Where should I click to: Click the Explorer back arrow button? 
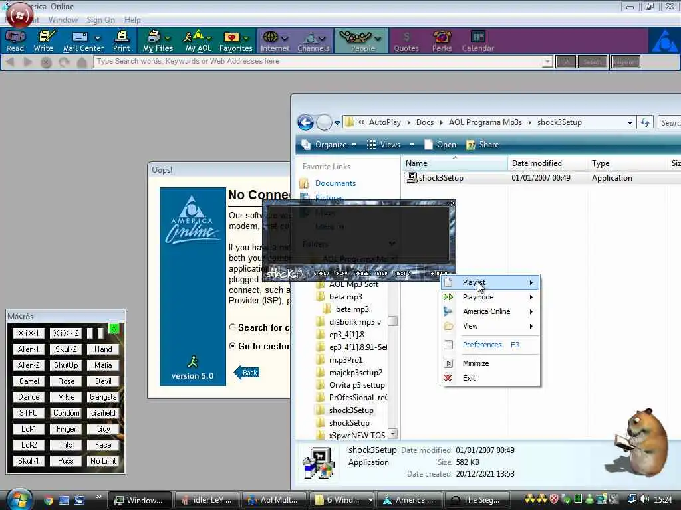click(x=306, y=123)
